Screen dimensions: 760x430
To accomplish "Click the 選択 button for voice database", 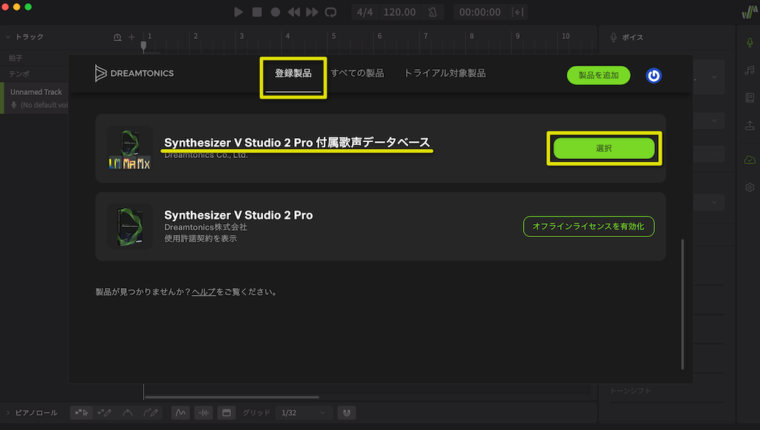I will coord(604,148).
